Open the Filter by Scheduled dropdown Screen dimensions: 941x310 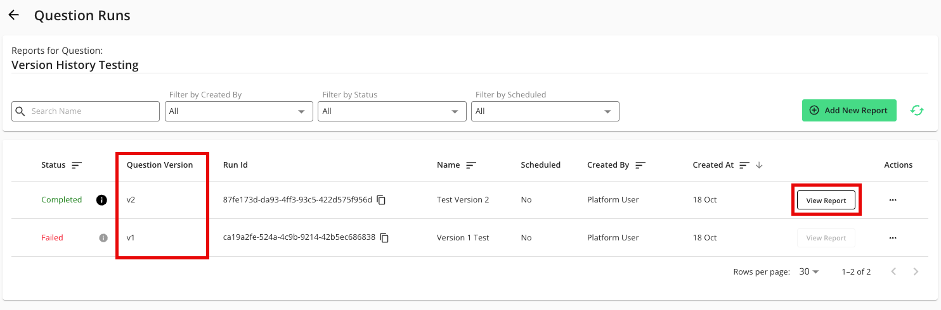[x=545, y=111]
